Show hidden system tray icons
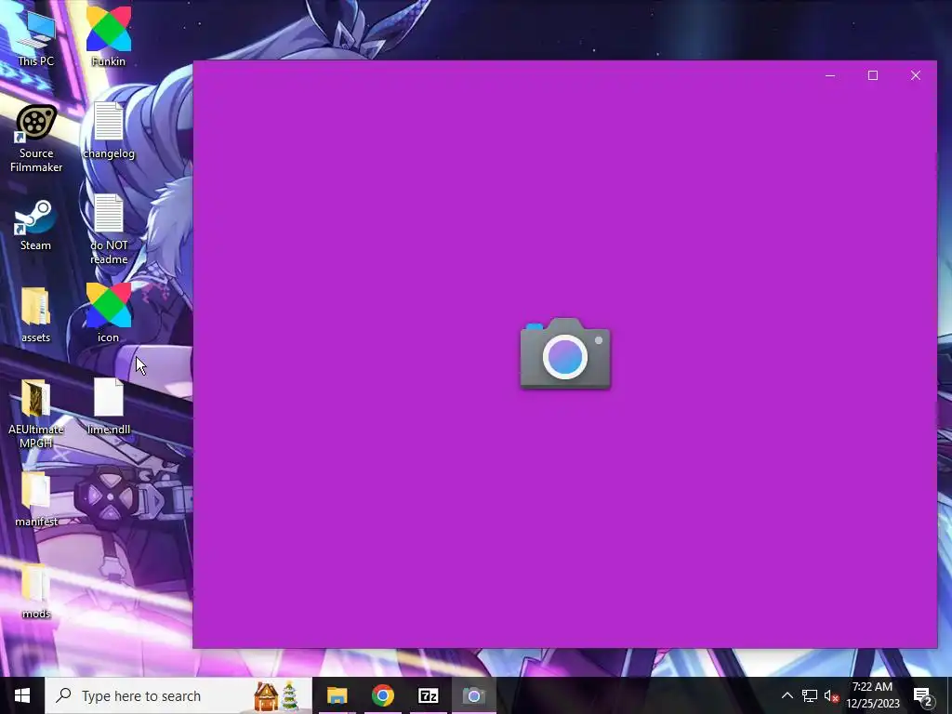The height and width of the screenshot is (714, 952). 787,695
